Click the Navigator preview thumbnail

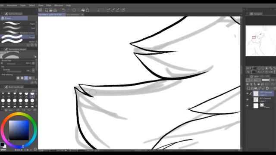pyautogui.click(x=260, y=41)
